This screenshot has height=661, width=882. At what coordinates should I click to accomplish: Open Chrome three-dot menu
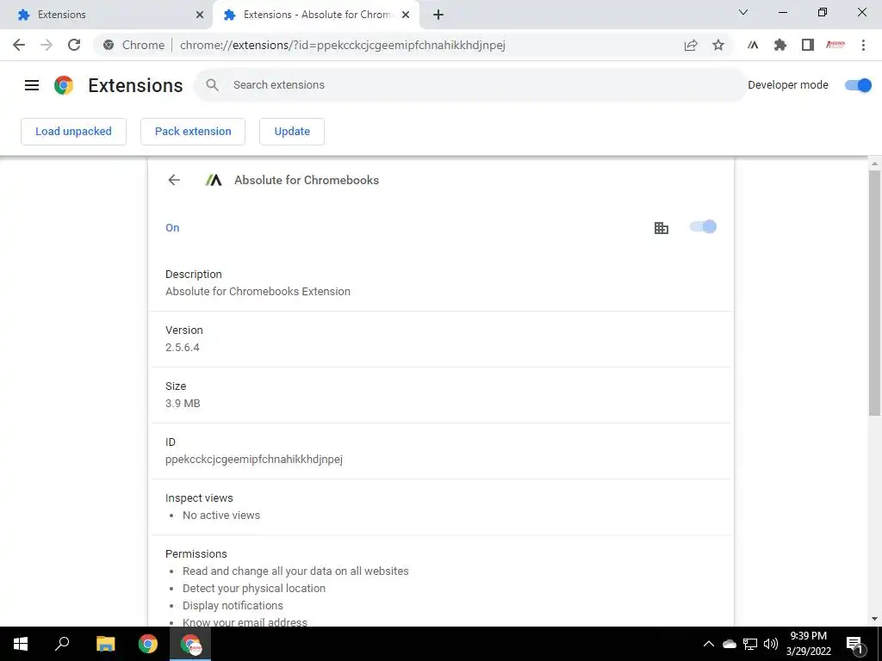point(863,45)
